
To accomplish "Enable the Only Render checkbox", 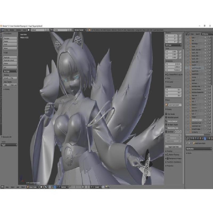I will coord(166,114).
